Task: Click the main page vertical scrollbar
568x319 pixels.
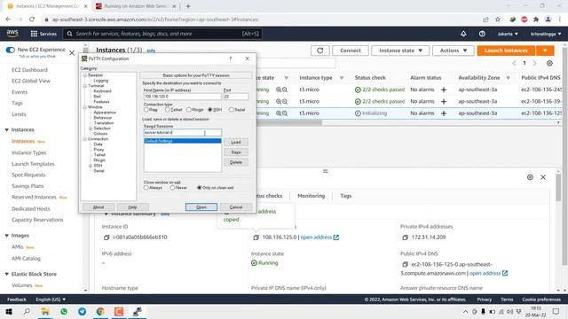Action: 564,156
